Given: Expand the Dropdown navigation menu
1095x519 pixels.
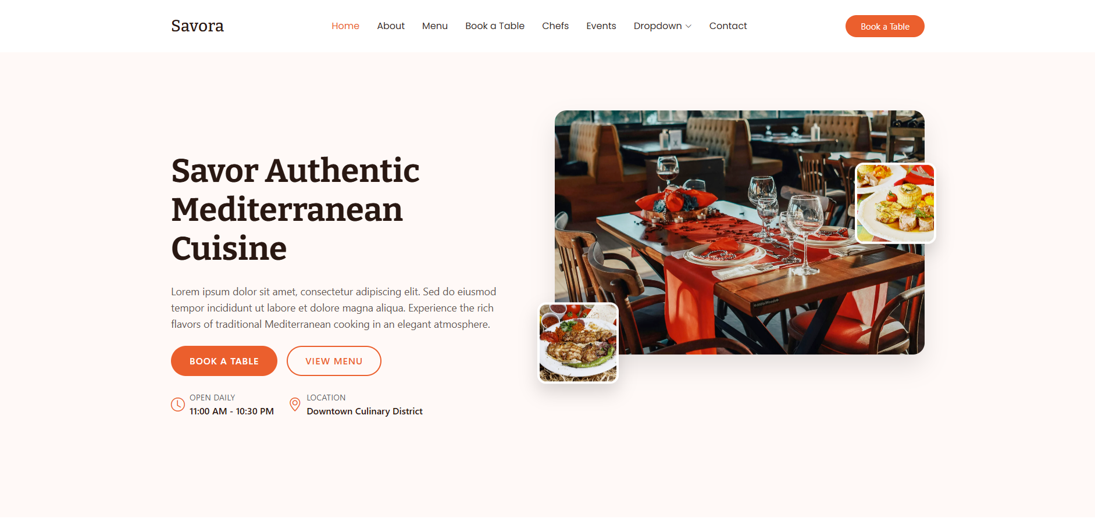Looking at the screenshot, I should [662, 26].
